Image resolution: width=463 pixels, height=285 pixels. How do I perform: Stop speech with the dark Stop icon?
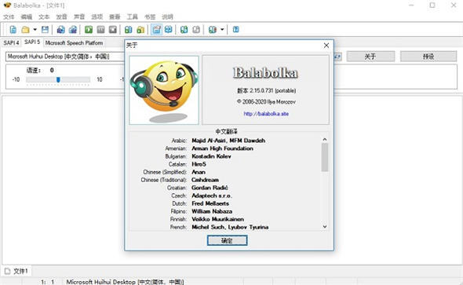[113, 30]
